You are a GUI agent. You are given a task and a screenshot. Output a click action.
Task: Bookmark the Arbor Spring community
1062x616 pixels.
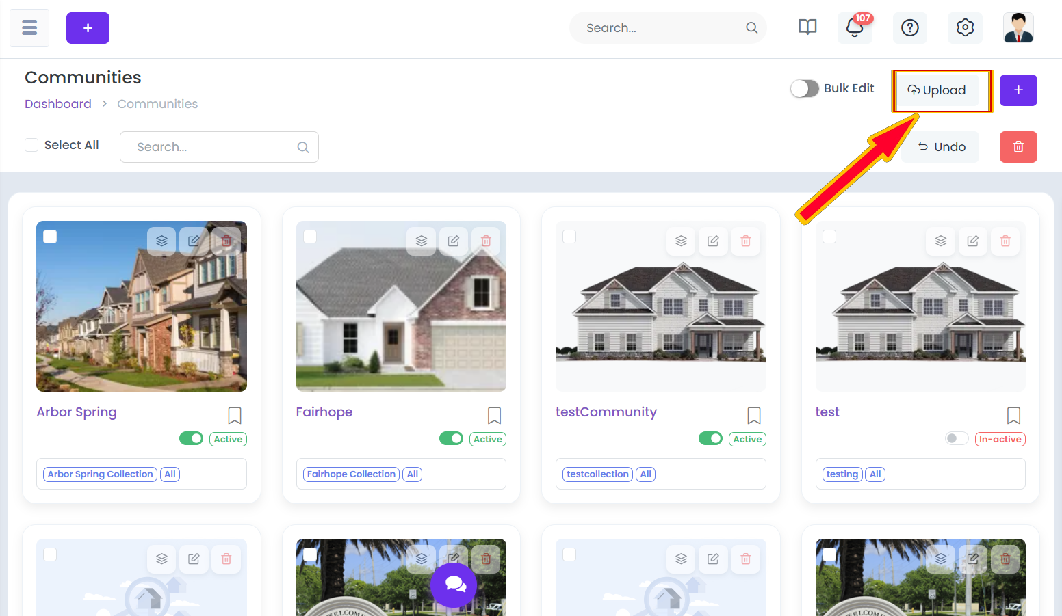[x=235, y=415]
